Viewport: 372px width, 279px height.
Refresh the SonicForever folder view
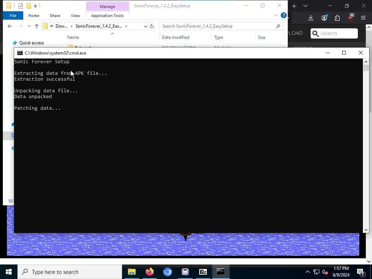point(152,26)
